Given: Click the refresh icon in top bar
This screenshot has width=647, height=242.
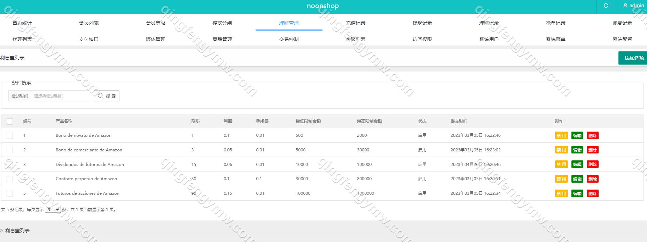Looking at the screenshot, I should click(606, 6).
